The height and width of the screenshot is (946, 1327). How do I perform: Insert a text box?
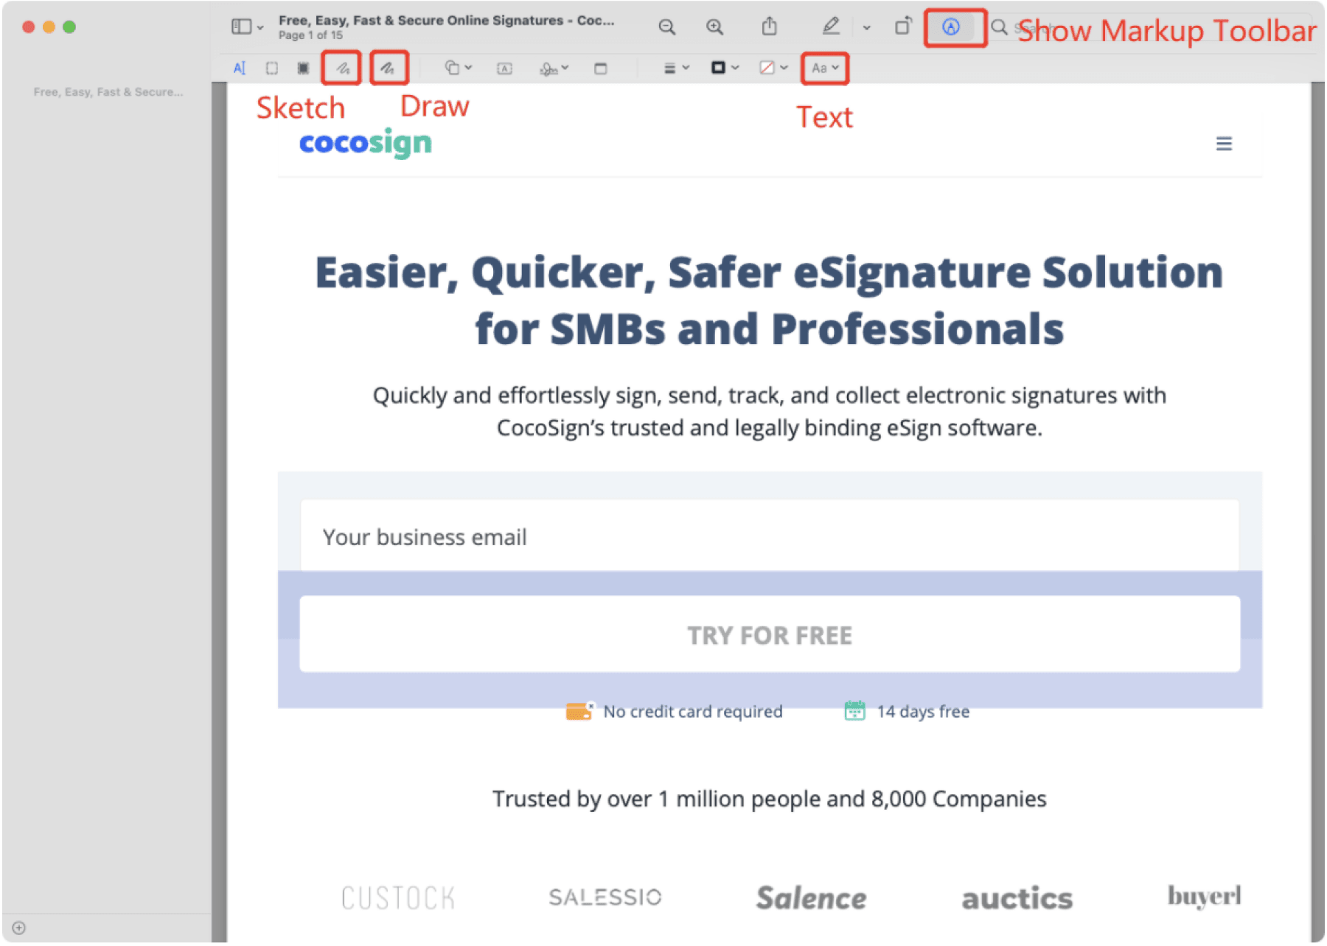coord(504,68)
